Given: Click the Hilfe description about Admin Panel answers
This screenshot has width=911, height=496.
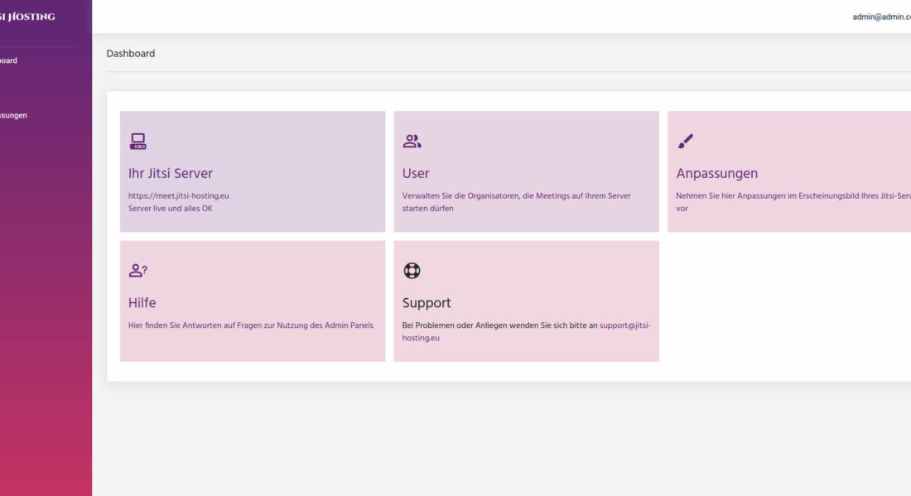Looking at the screenshot, I should (x=250, y=325).
